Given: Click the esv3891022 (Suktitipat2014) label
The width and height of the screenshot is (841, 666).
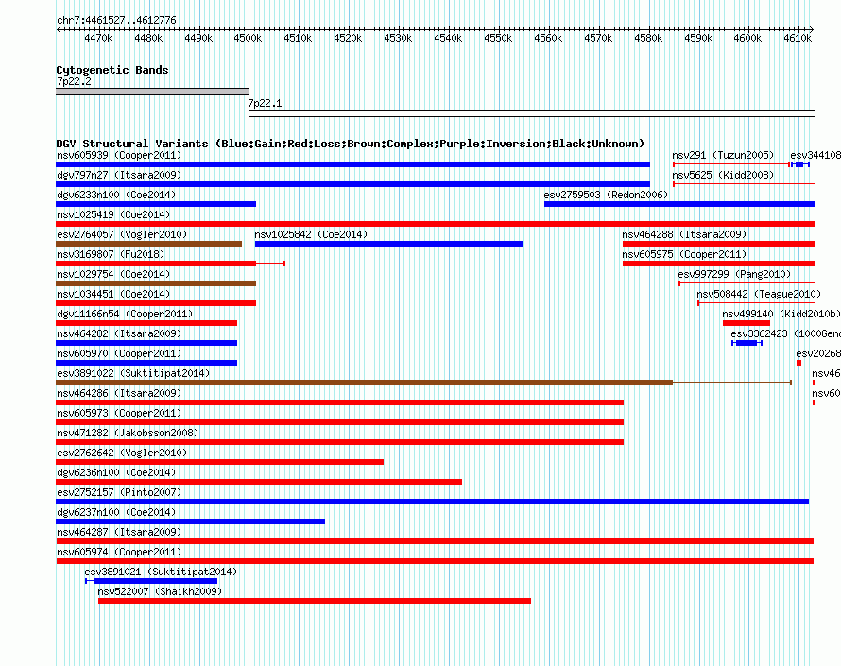Looking at the screenshot, I should 133,374.
